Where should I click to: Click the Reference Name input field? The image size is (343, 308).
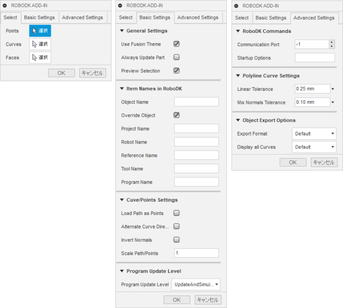click(197, 155)
